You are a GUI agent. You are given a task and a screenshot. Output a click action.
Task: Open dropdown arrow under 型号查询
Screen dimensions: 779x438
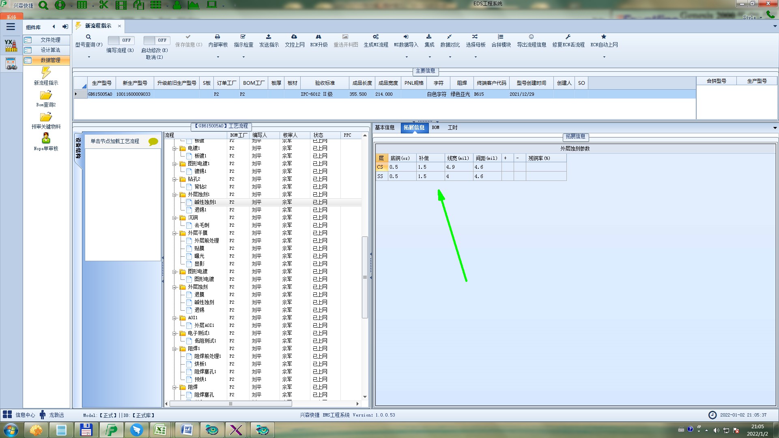coord(89,57)
